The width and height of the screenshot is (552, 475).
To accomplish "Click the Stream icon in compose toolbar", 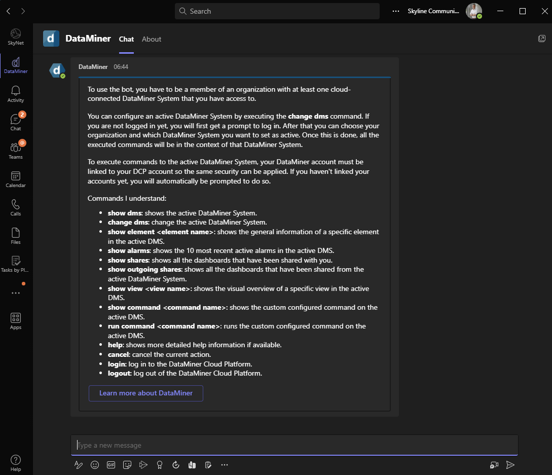I will (143, 465).
